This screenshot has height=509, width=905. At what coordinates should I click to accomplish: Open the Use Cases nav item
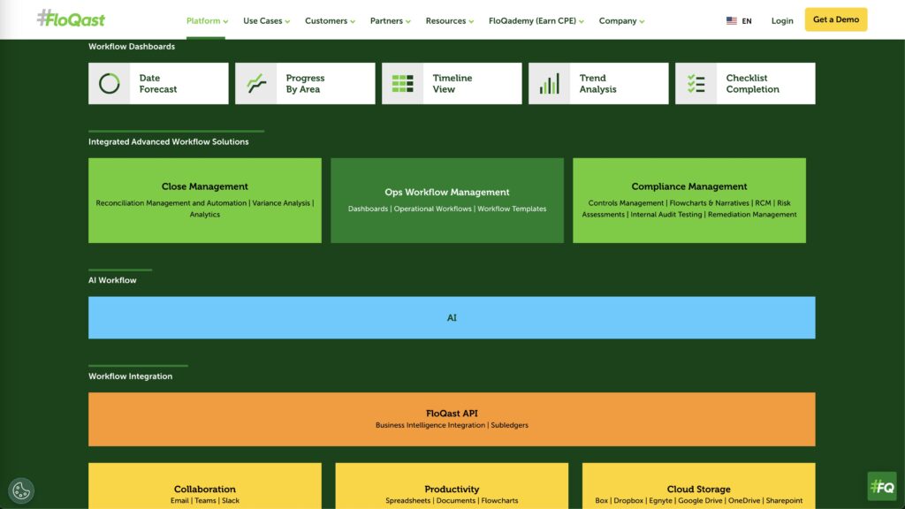[262, 21]
